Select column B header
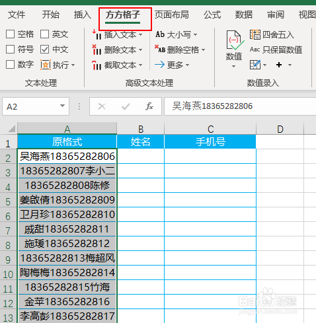 click(x=141, y=129)
